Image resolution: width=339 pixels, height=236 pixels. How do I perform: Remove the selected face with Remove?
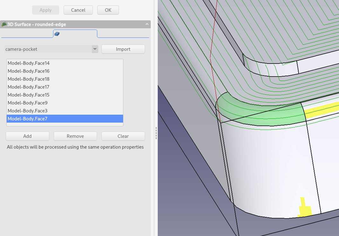click(75, 136)
